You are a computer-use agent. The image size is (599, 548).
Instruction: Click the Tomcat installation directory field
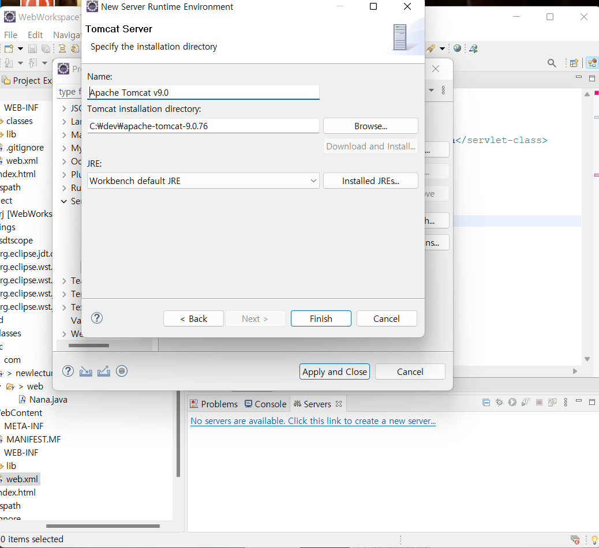(203, 126)
